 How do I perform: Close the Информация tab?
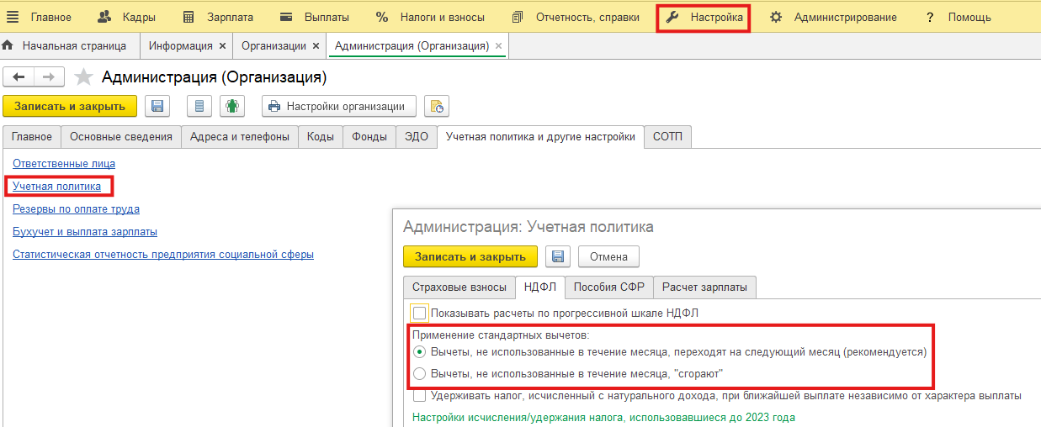222,46
